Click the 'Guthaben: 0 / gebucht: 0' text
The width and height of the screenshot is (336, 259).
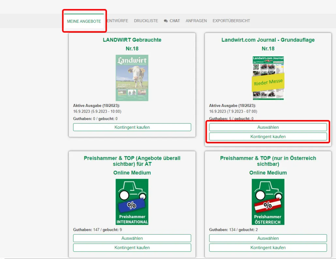pyautogui.click(x=95, y=119)
